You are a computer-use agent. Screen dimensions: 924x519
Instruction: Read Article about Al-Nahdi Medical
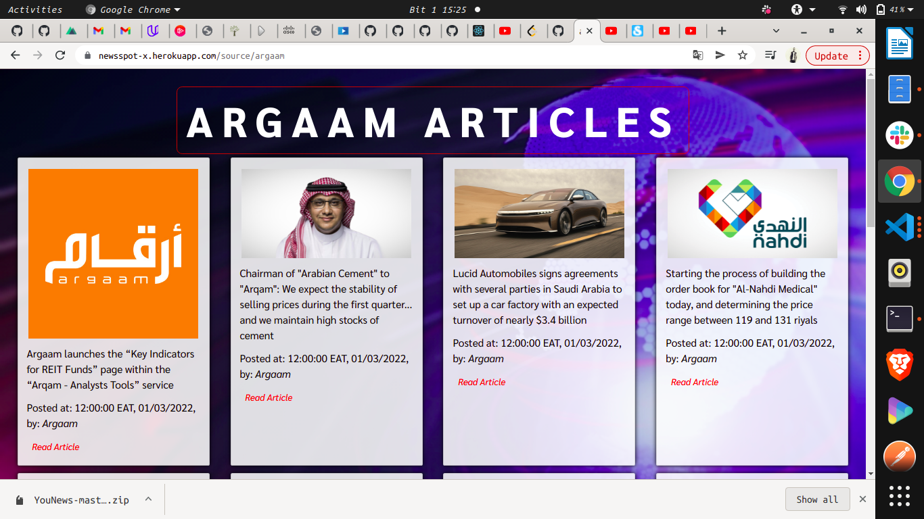695,382
